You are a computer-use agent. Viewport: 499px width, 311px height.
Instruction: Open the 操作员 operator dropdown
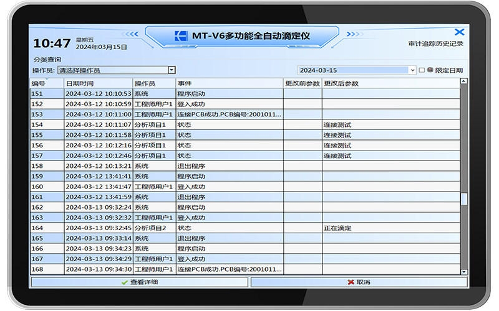pyautogui.click(x=172, y=70)
